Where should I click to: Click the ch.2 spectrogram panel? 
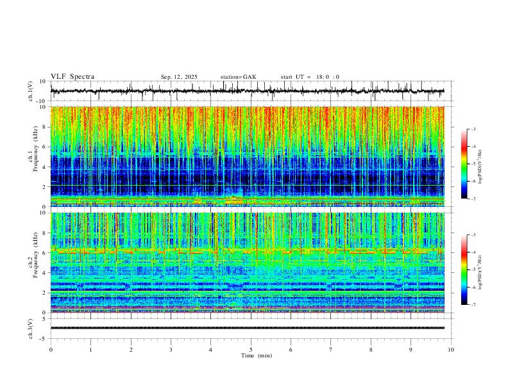pos(247,263)
